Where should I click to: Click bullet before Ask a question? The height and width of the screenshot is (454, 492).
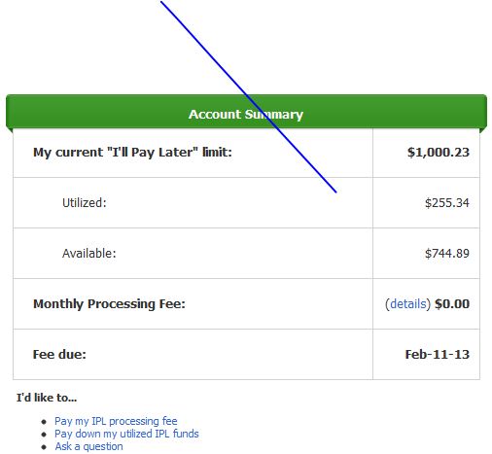coord(44,447)
